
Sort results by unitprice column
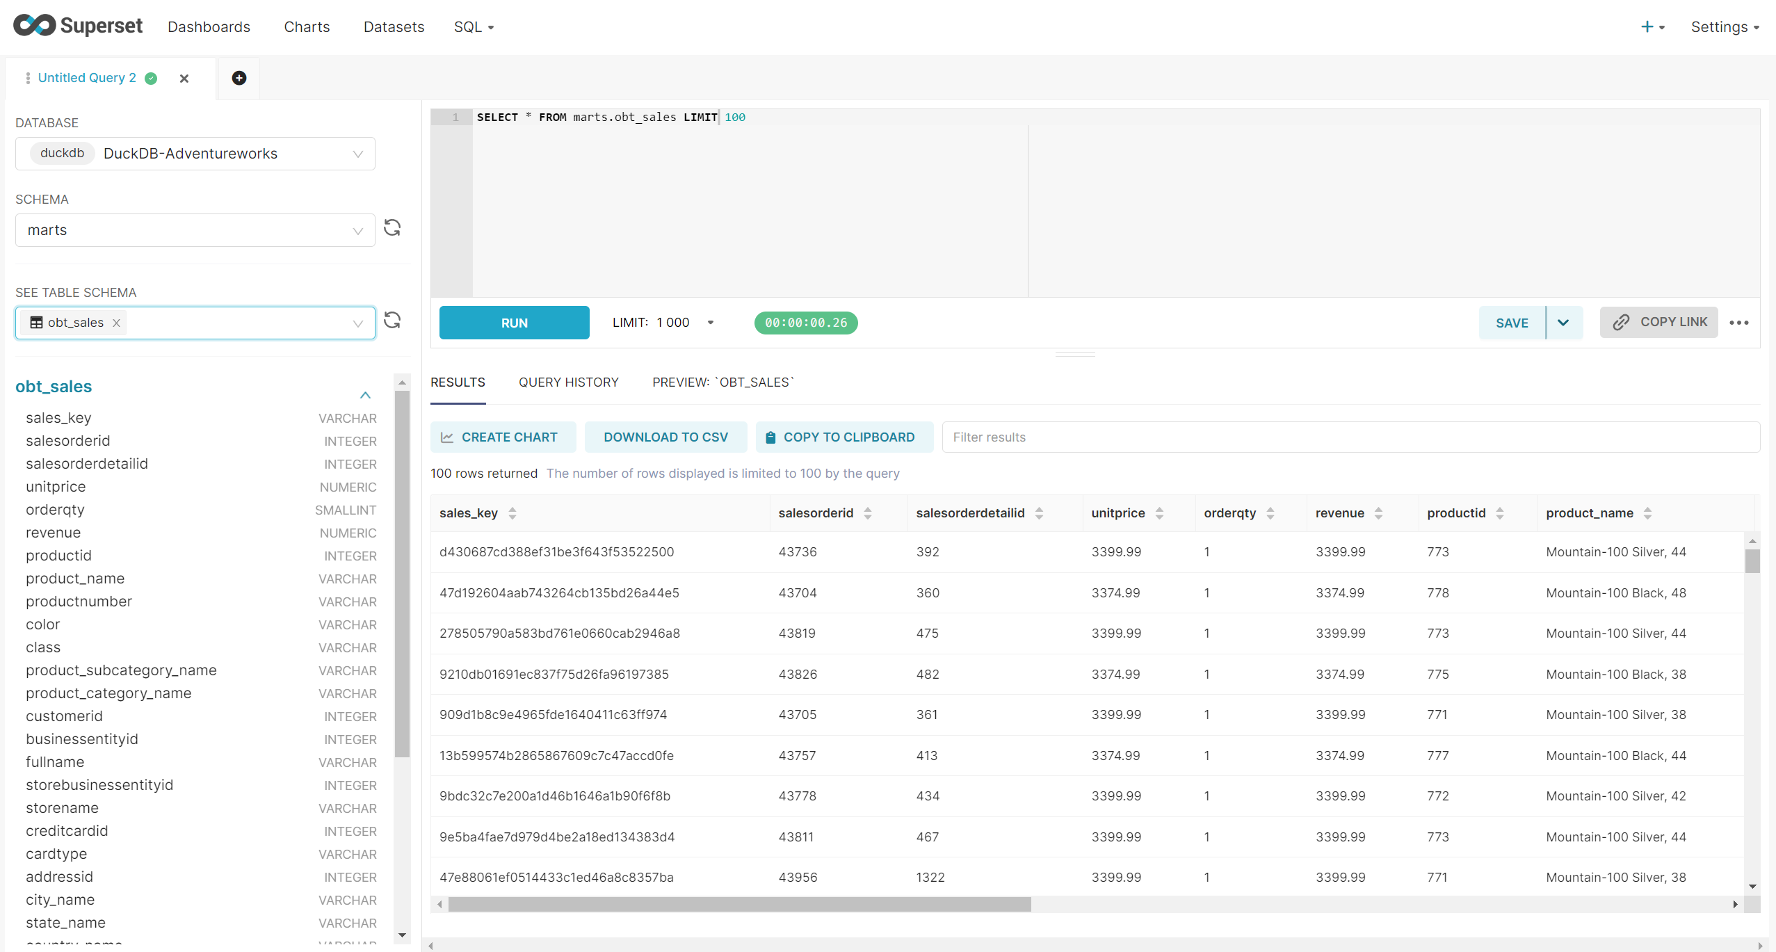pos(1159,513)
